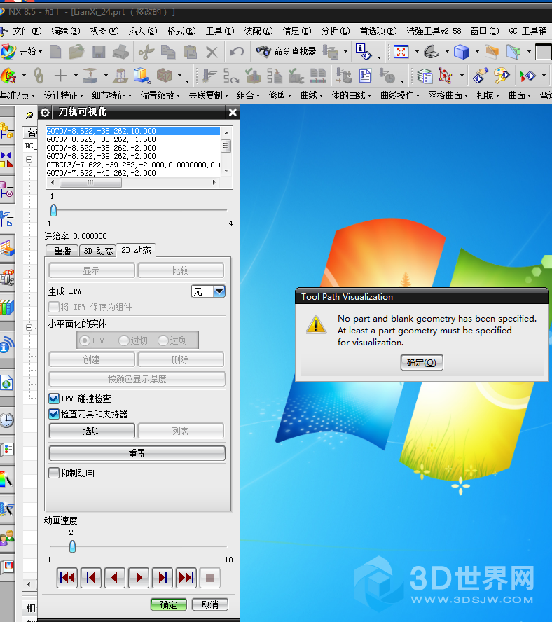Close the 刀轨可视化 dialog

pos(233,113)
